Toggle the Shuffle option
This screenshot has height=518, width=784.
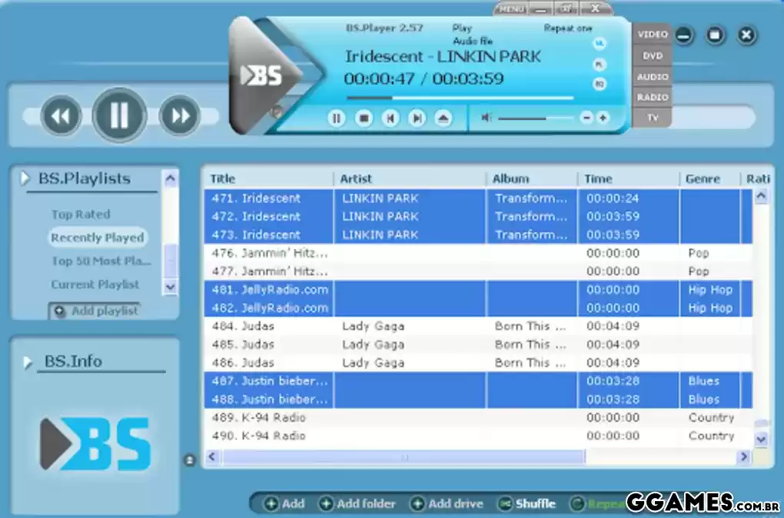point(527,504)
